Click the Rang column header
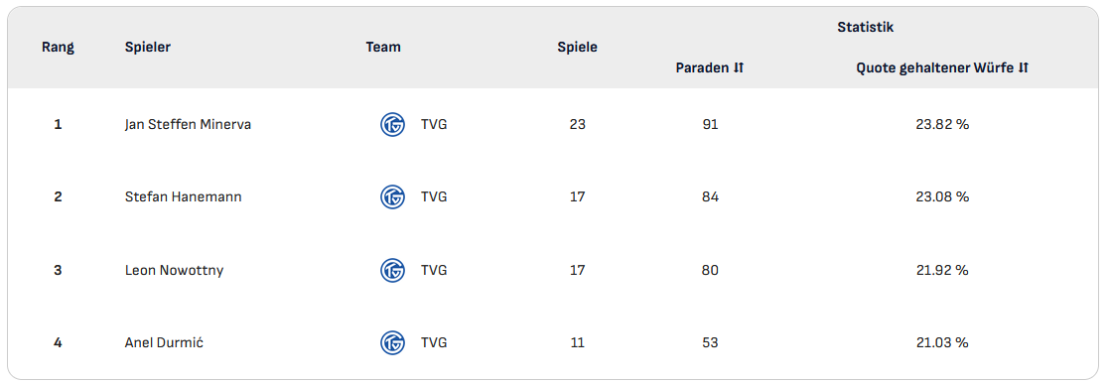Screen dimensions: 1107x383 tap(58, 48)
